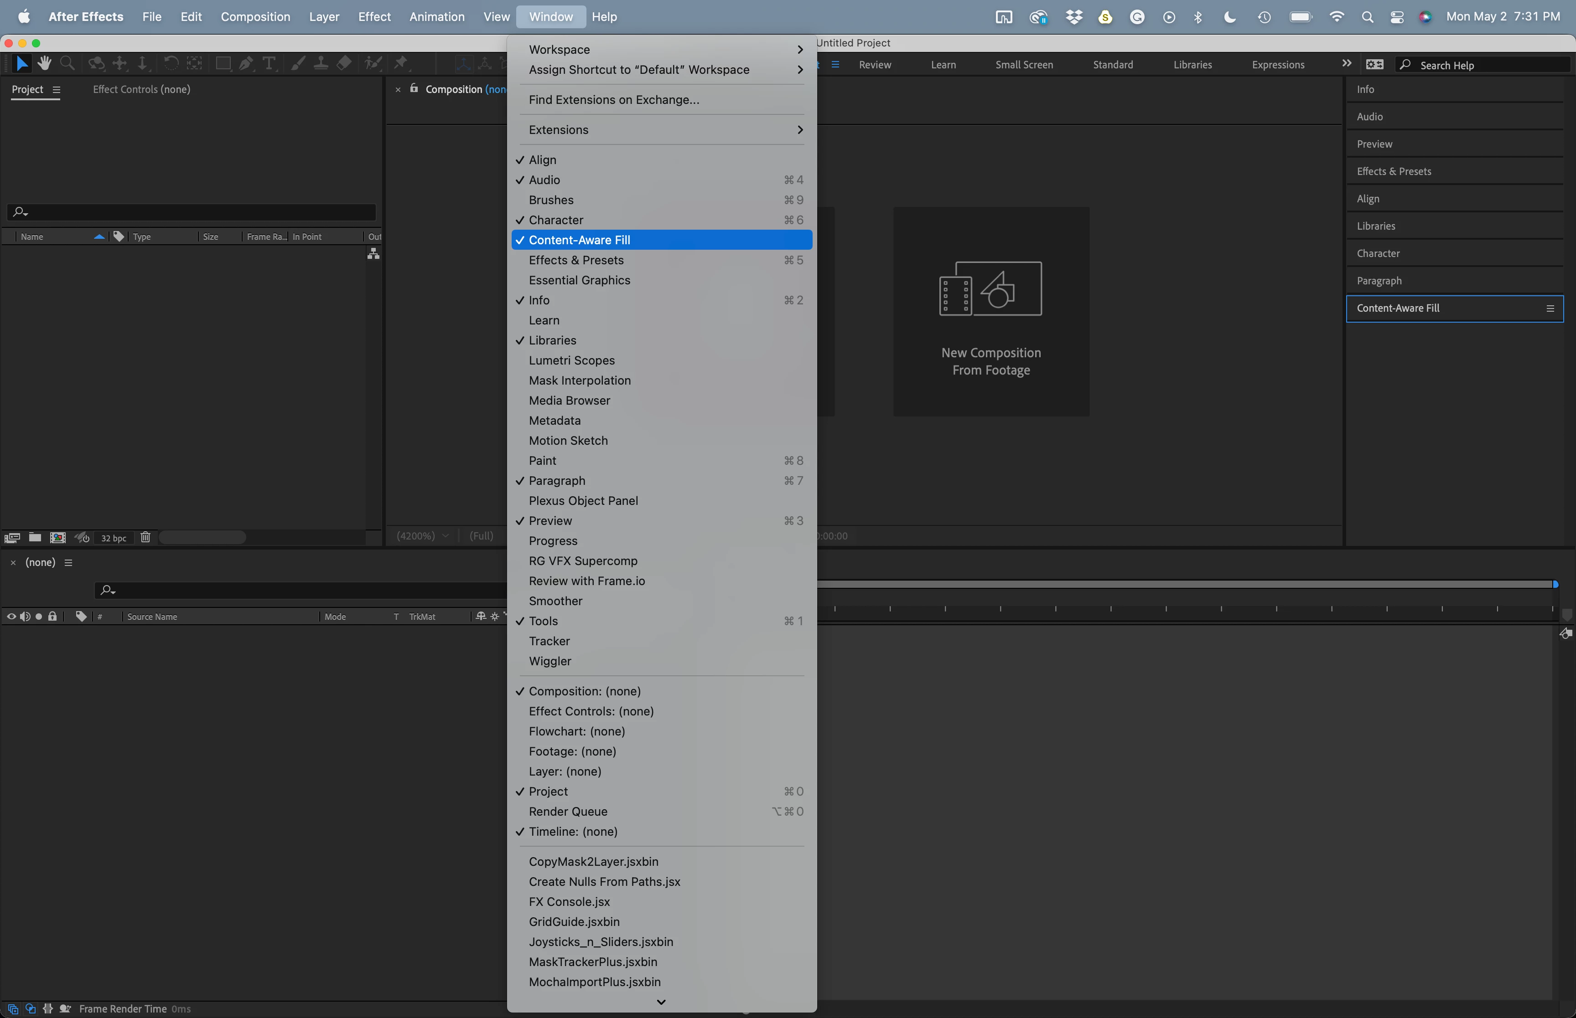Choose the Horizontal Type tool
This screenshot has height=1018, width=1576.
[269, 63]
